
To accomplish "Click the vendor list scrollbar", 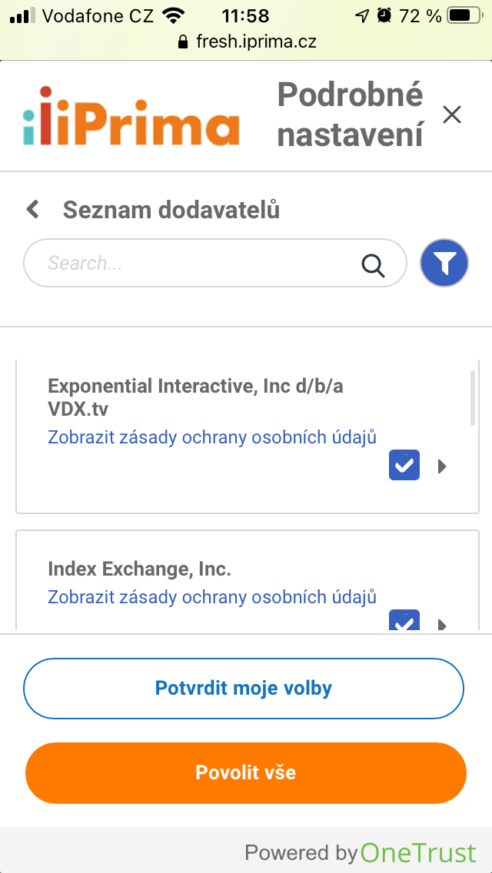I will point(472,398).
